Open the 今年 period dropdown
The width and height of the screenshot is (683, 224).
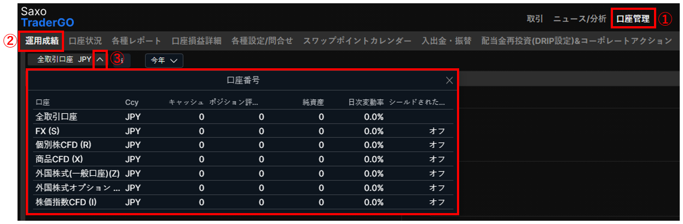[164, 61]
